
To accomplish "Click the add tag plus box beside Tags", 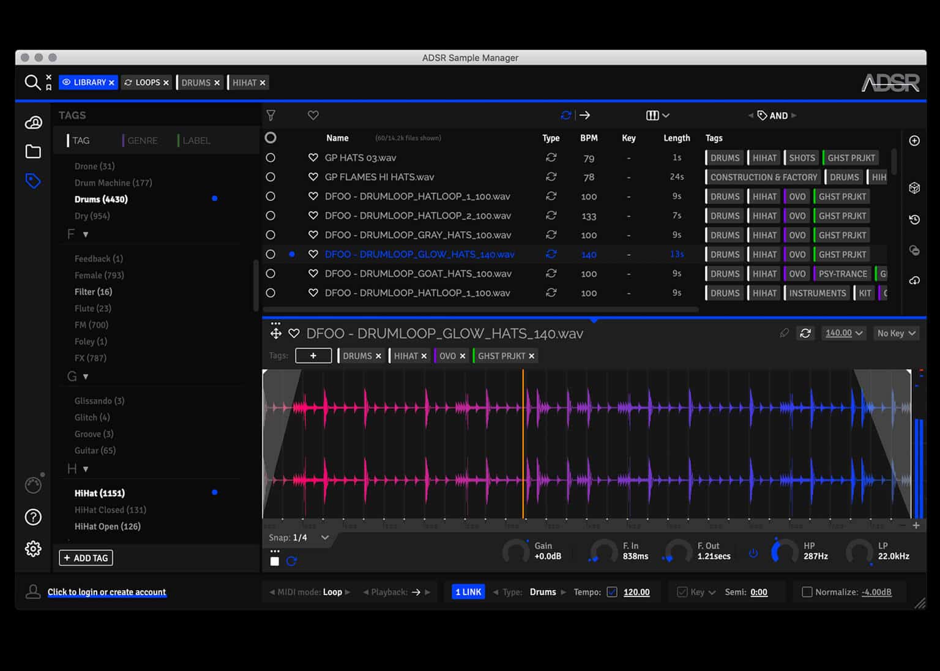I will pyautogui.click(x=313, y=356).
